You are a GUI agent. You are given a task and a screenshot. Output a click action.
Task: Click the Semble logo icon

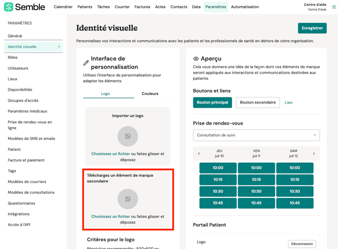(x=9, y=7)
